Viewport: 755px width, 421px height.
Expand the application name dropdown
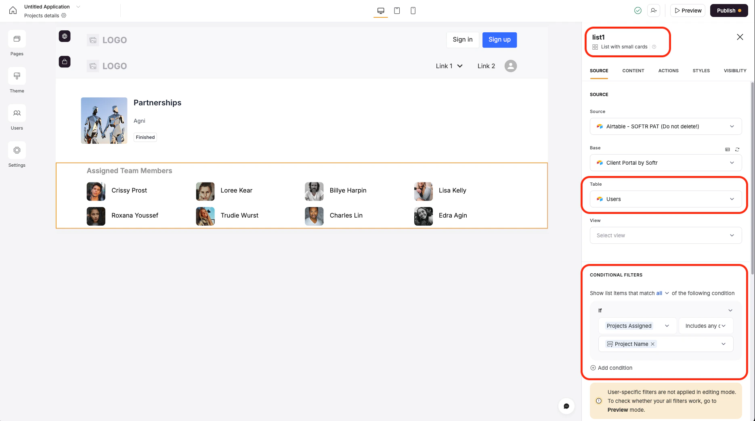coord(78,6)
